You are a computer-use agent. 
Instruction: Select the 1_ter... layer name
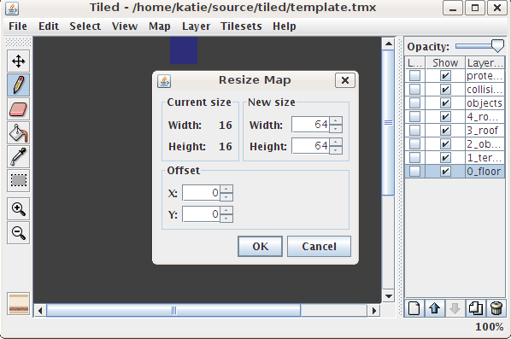485,158
